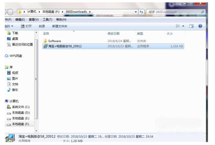Screen dimensions: 215x145
Task: Click the sidebar scrollbar down arrow
Action: click(36, 130)
